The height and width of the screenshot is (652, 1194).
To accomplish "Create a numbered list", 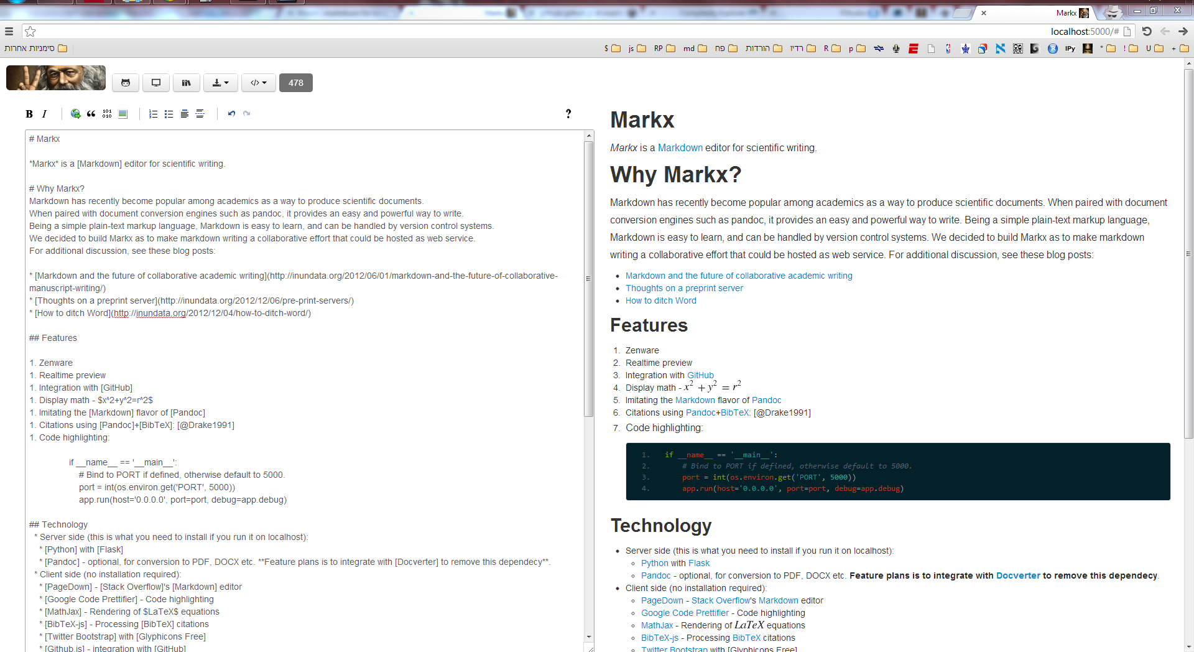I will (x=154, y=114).
